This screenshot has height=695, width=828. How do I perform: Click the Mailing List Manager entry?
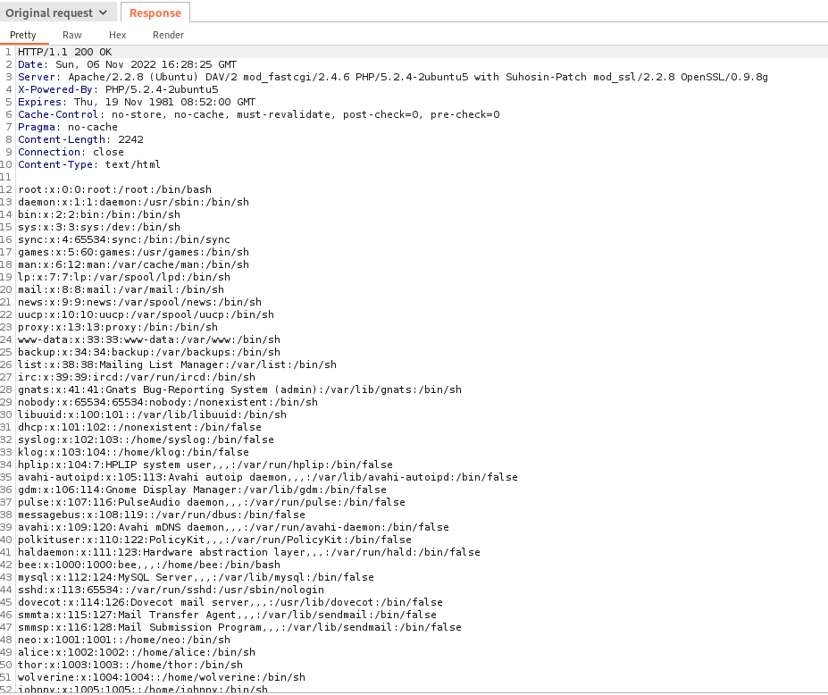click(178, 365)
